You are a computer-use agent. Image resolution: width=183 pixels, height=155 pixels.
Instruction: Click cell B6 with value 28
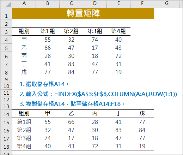(x=48, y=56)
